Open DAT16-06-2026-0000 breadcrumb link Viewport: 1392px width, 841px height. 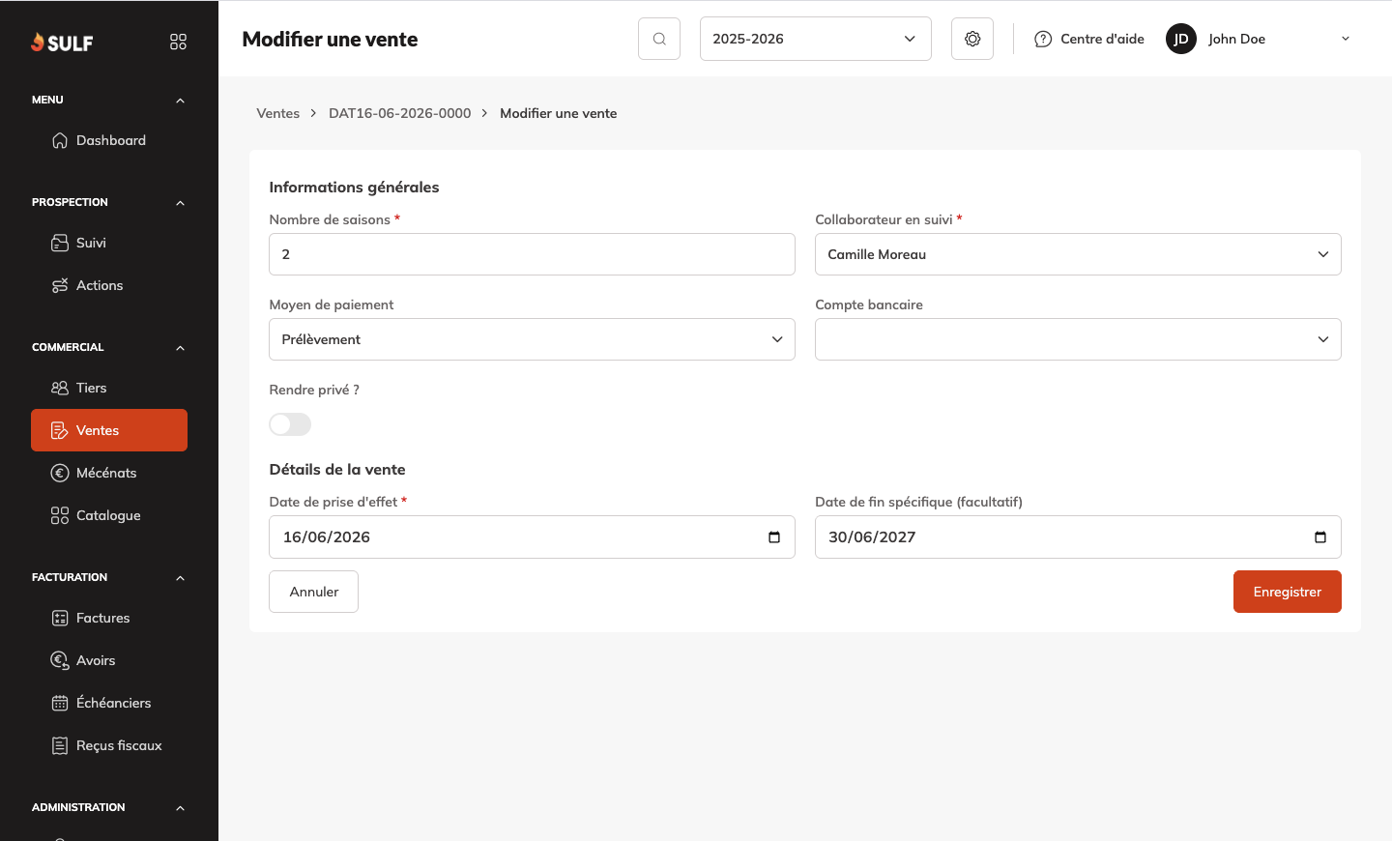coord(400,113)
